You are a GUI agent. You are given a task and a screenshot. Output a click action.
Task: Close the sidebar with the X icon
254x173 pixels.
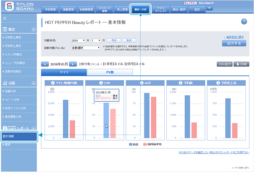coord(5,18)
